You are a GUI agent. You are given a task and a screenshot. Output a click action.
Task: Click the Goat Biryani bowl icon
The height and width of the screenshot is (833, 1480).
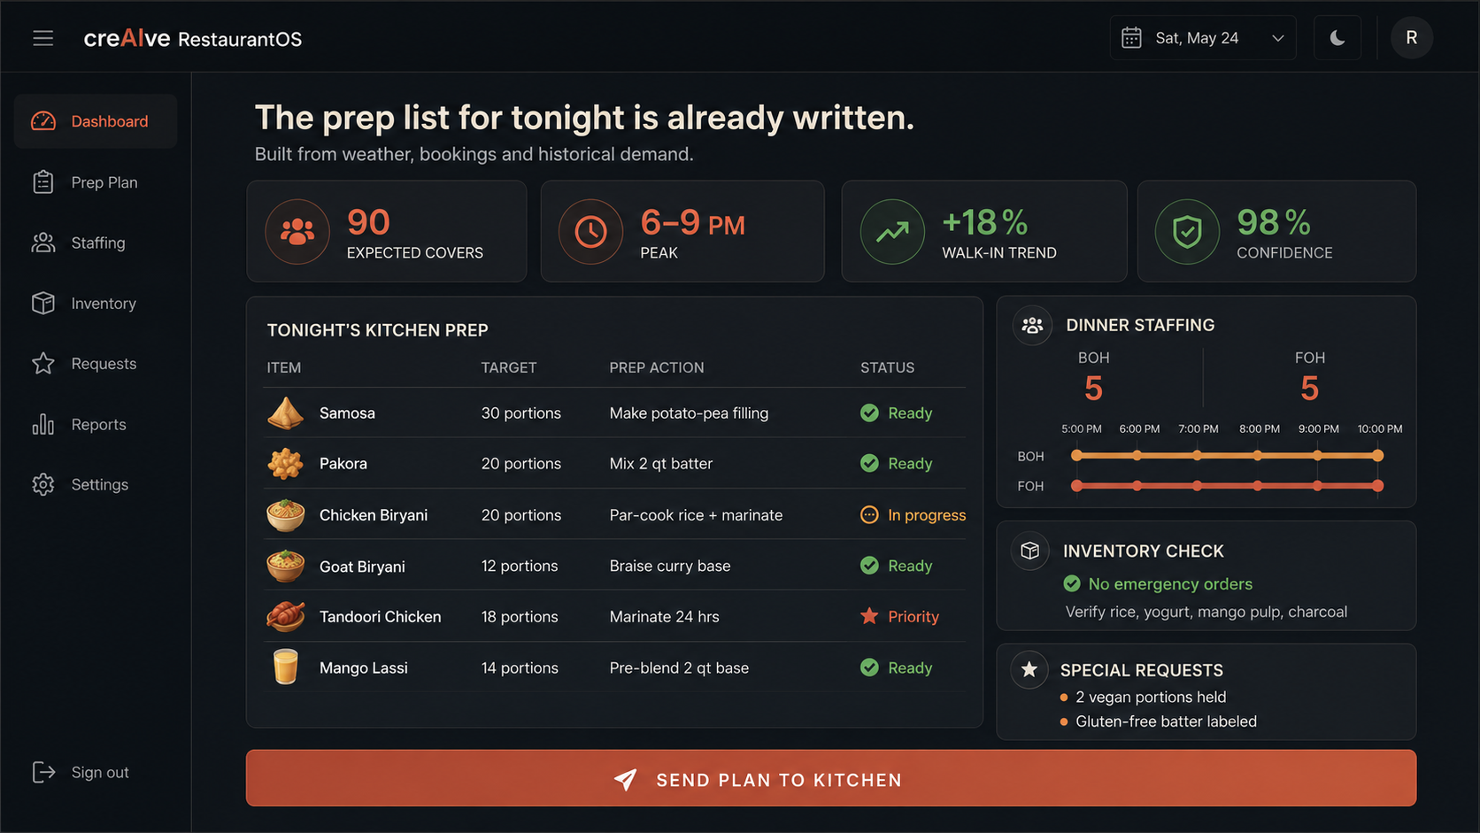pyautogui.click(x=285, y=566)
